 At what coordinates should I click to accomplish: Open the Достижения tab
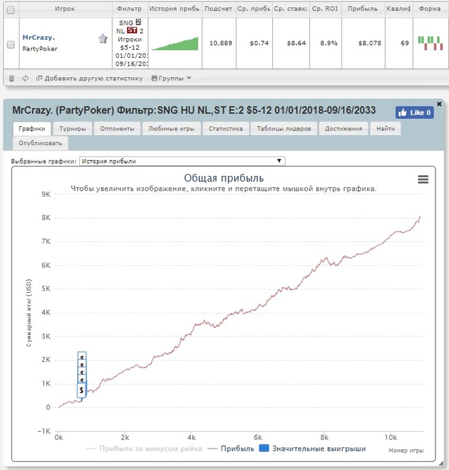pyautogui.click(x=343, y=129)
